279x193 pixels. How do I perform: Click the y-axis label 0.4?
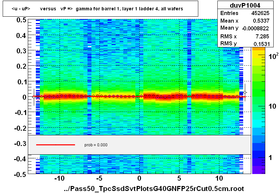(21, 36)
